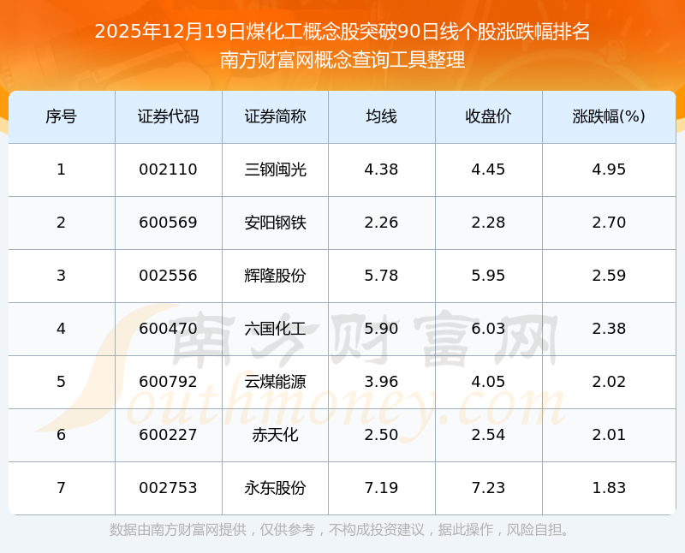685x553 pixels.
Task: Select stock code 600569
Action: point(168,223)
